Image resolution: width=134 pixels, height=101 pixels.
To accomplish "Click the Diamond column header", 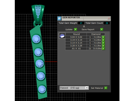I will [x=96, y=34].
